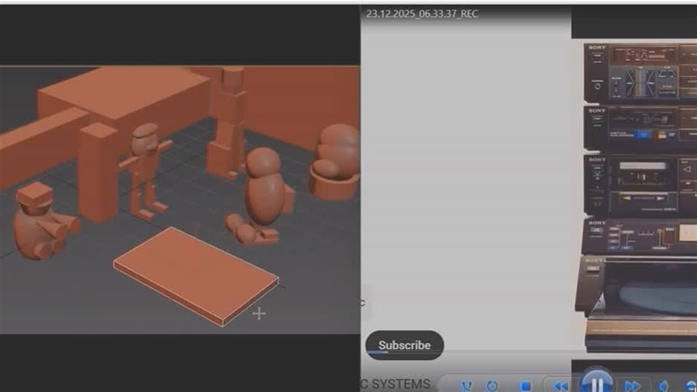The image size is (697, 392).
Task: Click the blue progress bar under Subscribe
Action: click(x=377, y=352)
